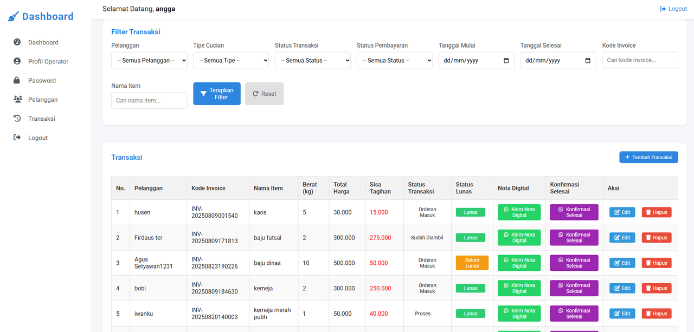Click the Dashboard broom logo icon

13,17
